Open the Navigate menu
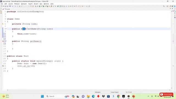The height and width of the screenshot is (99, 176). [24, 4]
